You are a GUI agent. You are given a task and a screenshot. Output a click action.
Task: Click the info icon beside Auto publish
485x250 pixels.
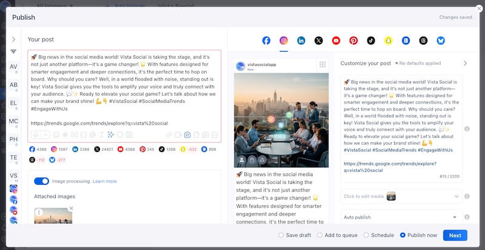467,217
